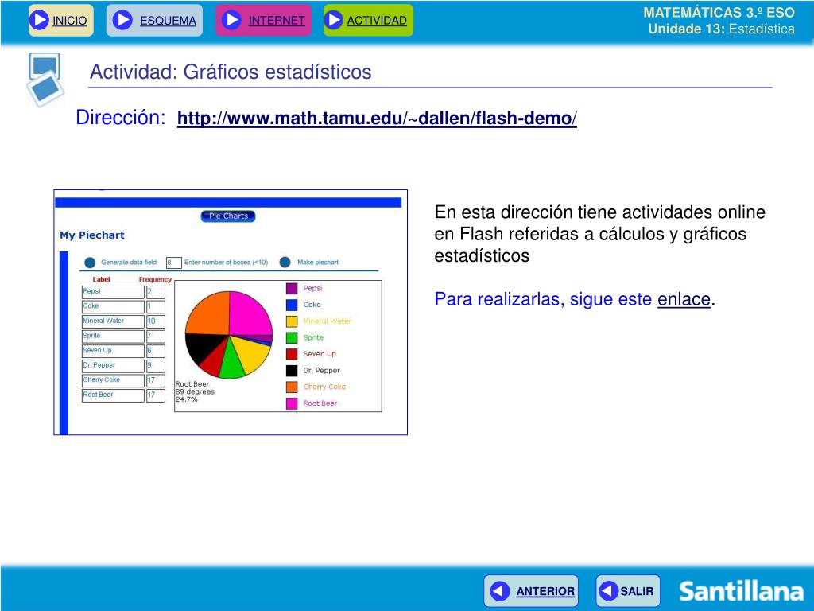
Task: Click the 'Unidade 13: Estadística' header text
Action: (721, 29)
